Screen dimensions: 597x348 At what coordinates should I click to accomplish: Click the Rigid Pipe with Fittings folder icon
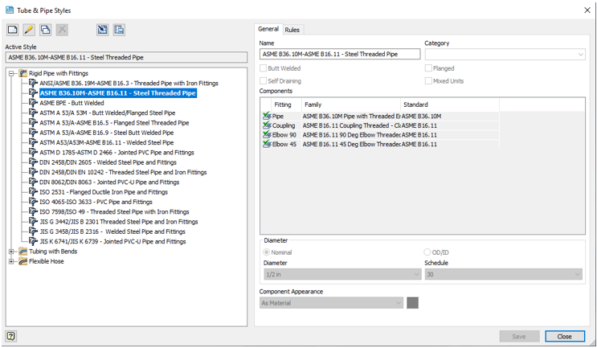click(x=22, y=73)
